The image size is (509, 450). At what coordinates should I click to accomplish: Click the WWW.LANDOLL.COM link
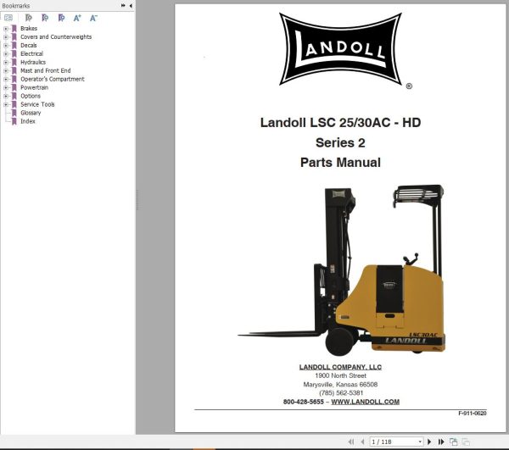click(x=365, y=402)
